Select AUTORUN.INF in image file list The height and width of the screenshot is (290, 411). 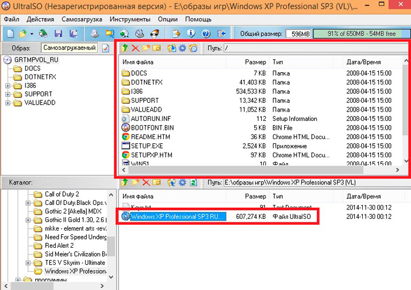(151, 119)
